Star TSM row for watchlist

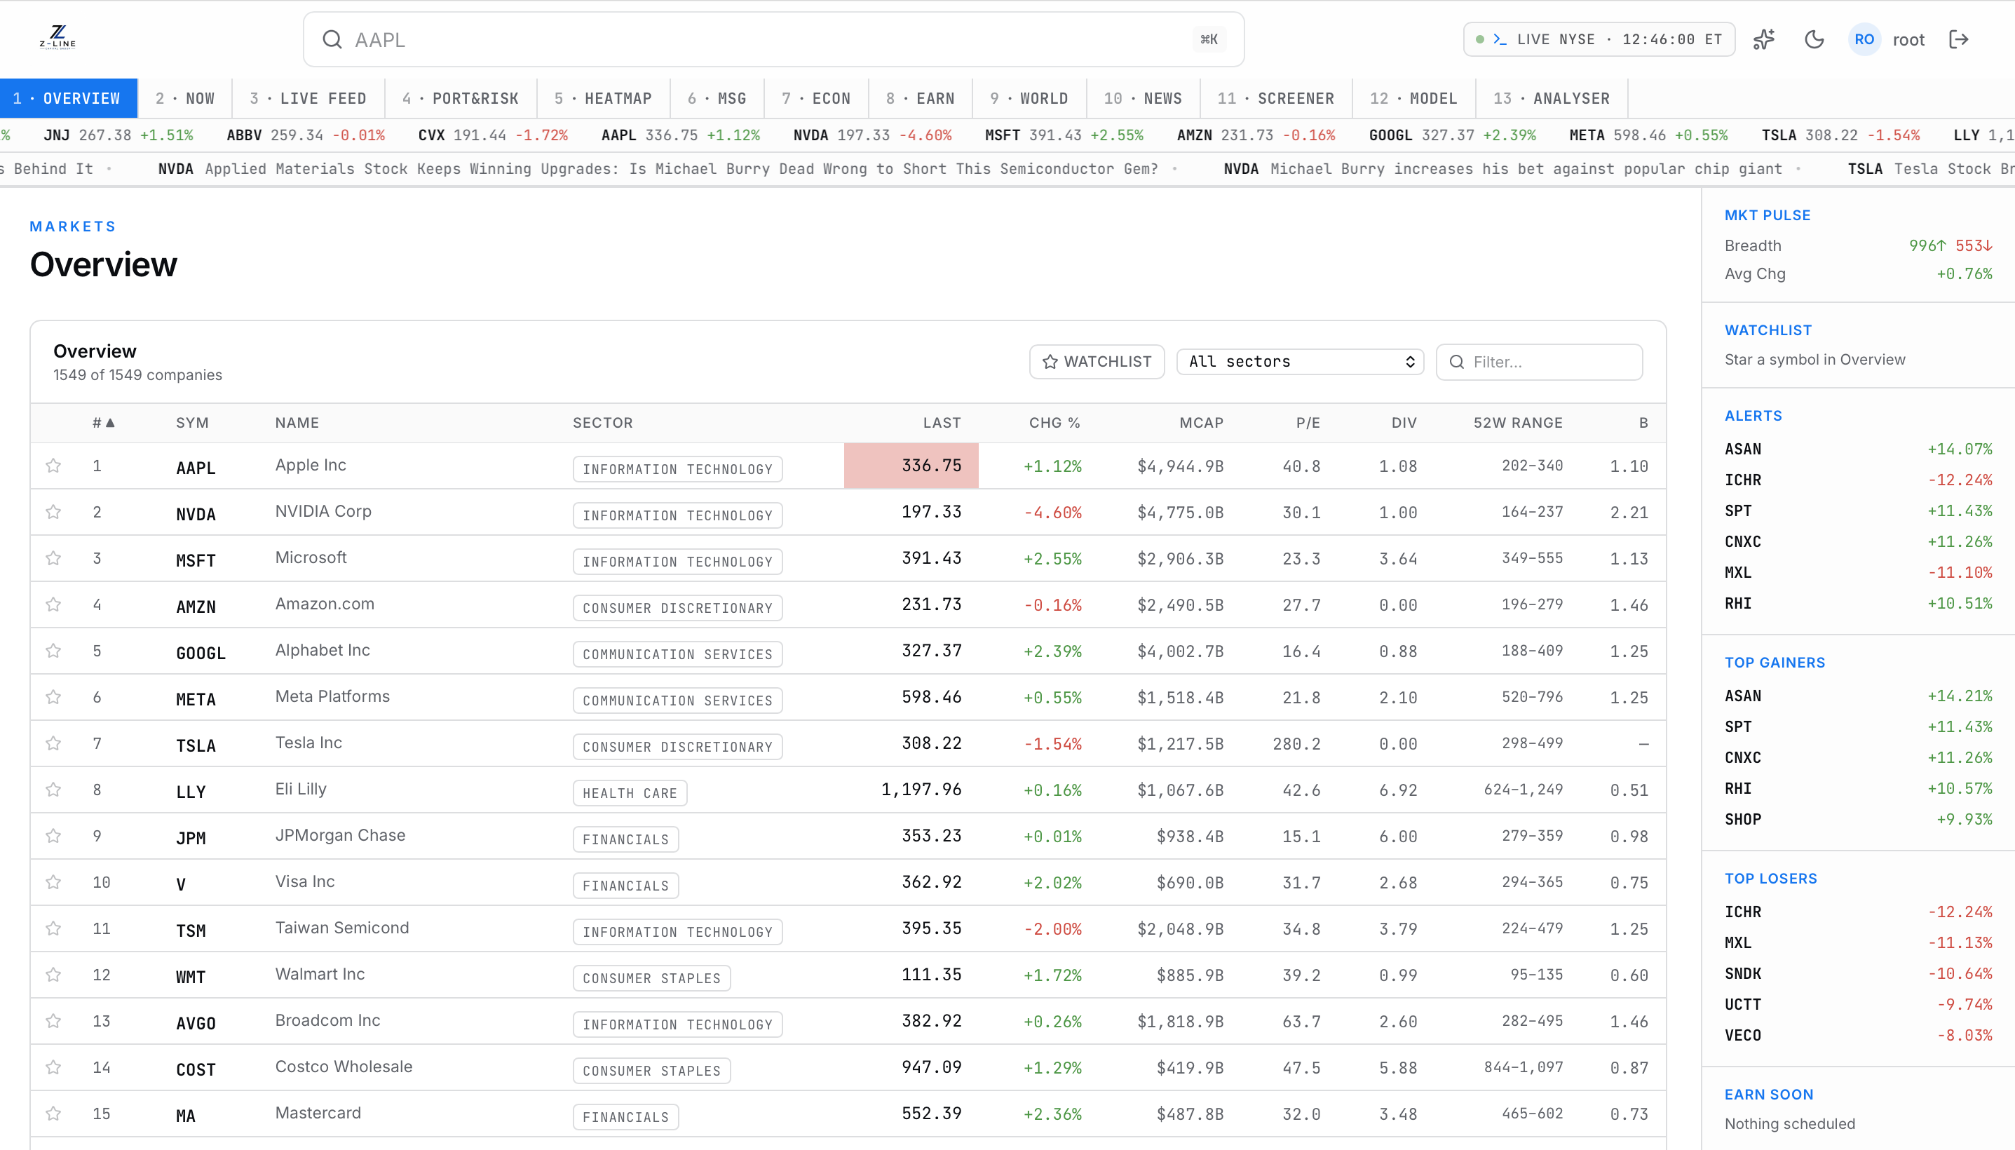point(54,928)
